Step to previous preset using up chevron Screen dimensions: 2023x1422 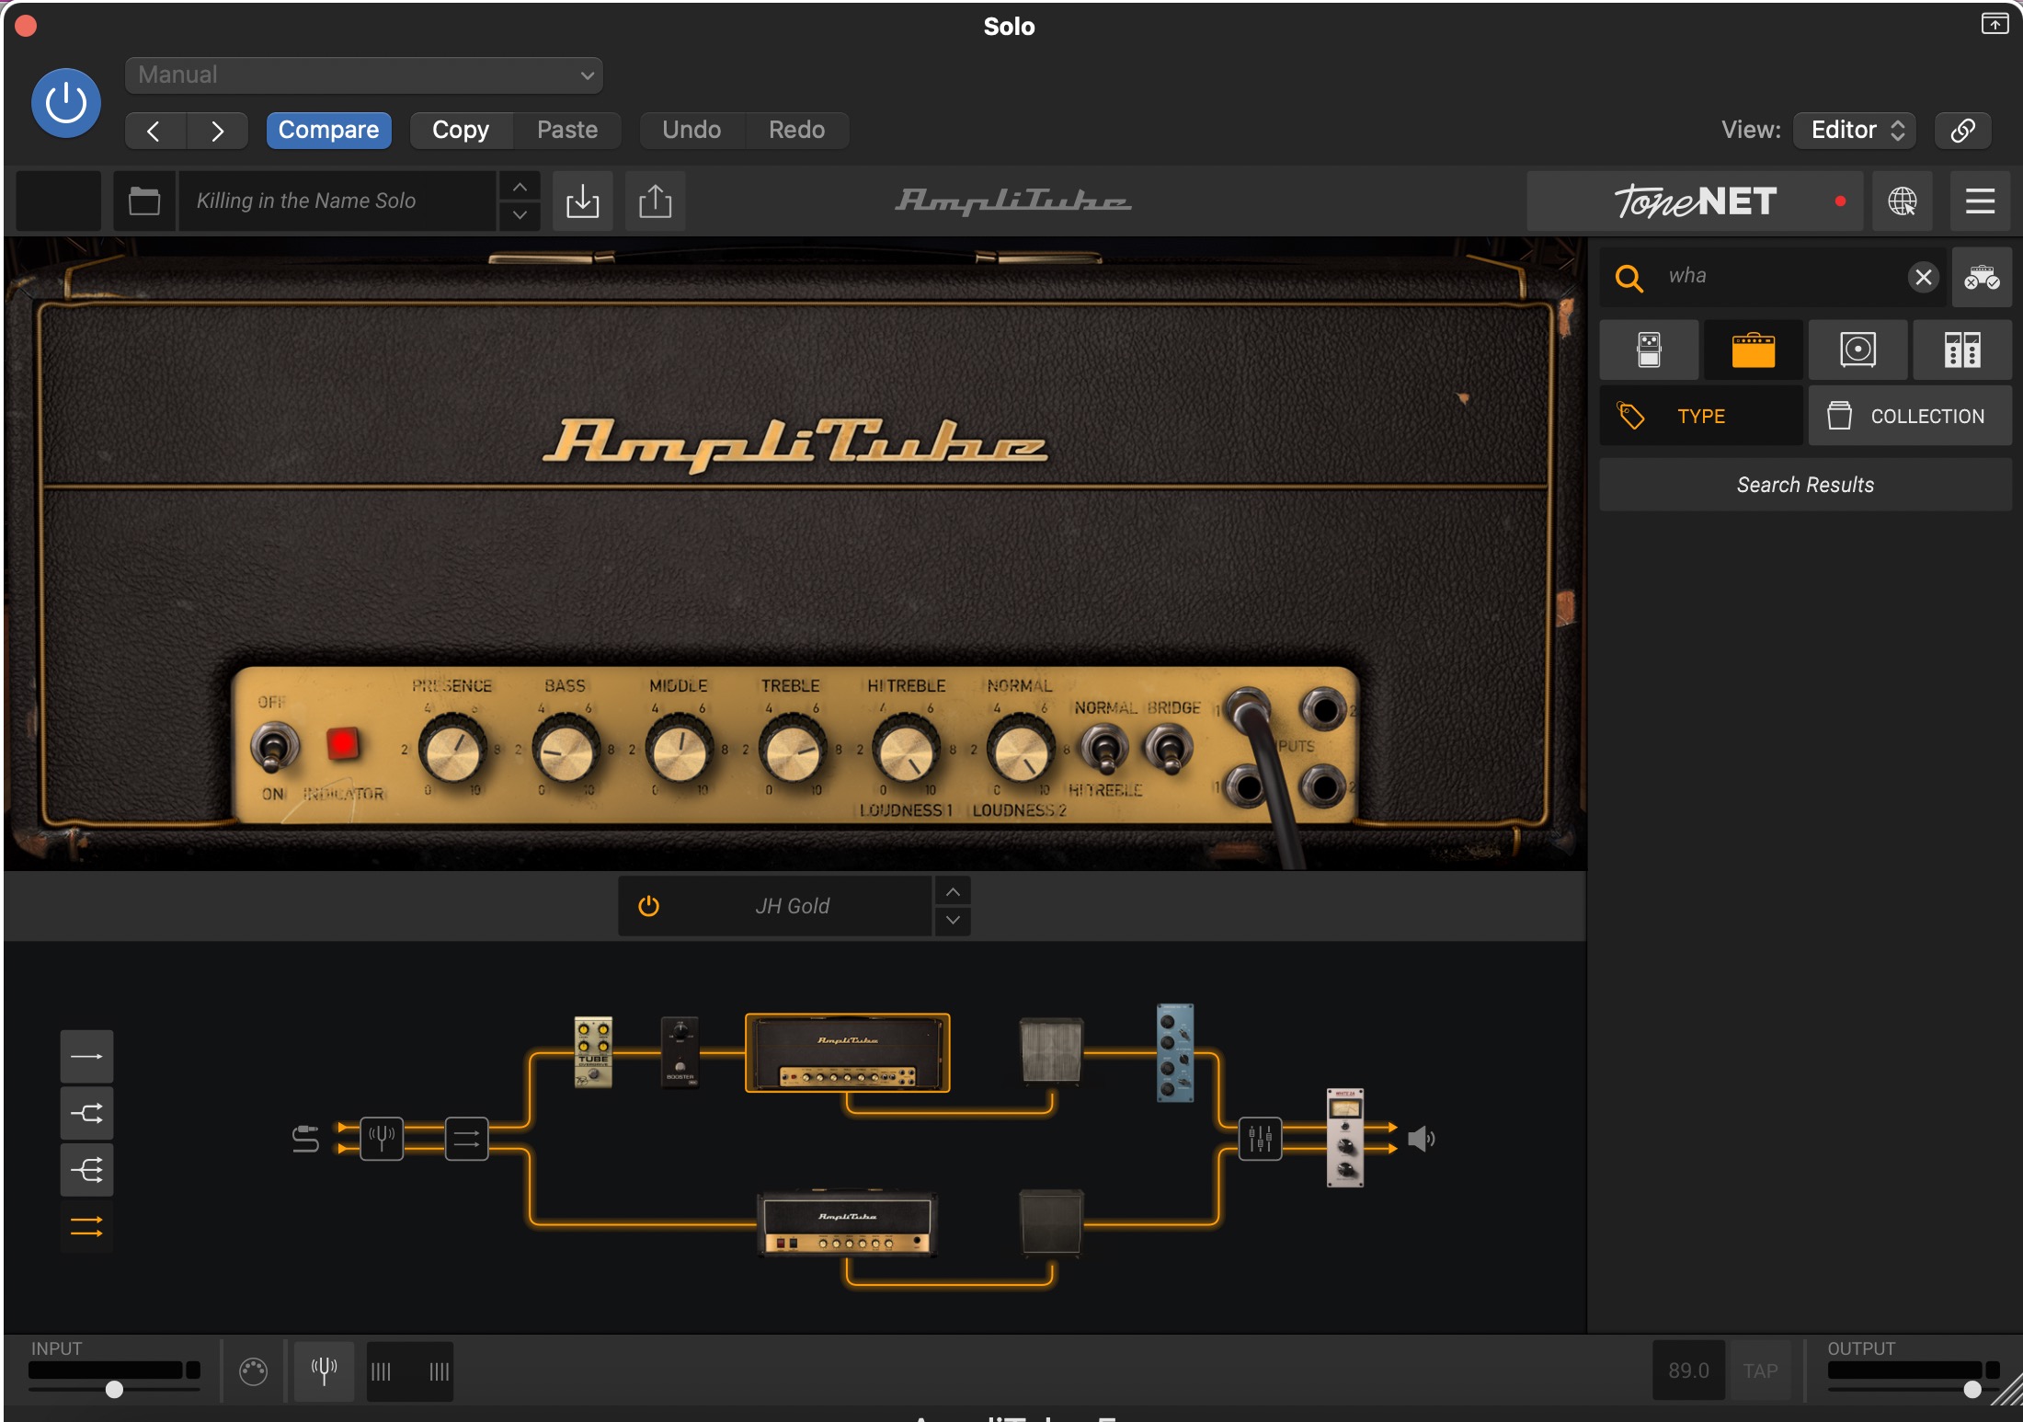pos(520,187)
